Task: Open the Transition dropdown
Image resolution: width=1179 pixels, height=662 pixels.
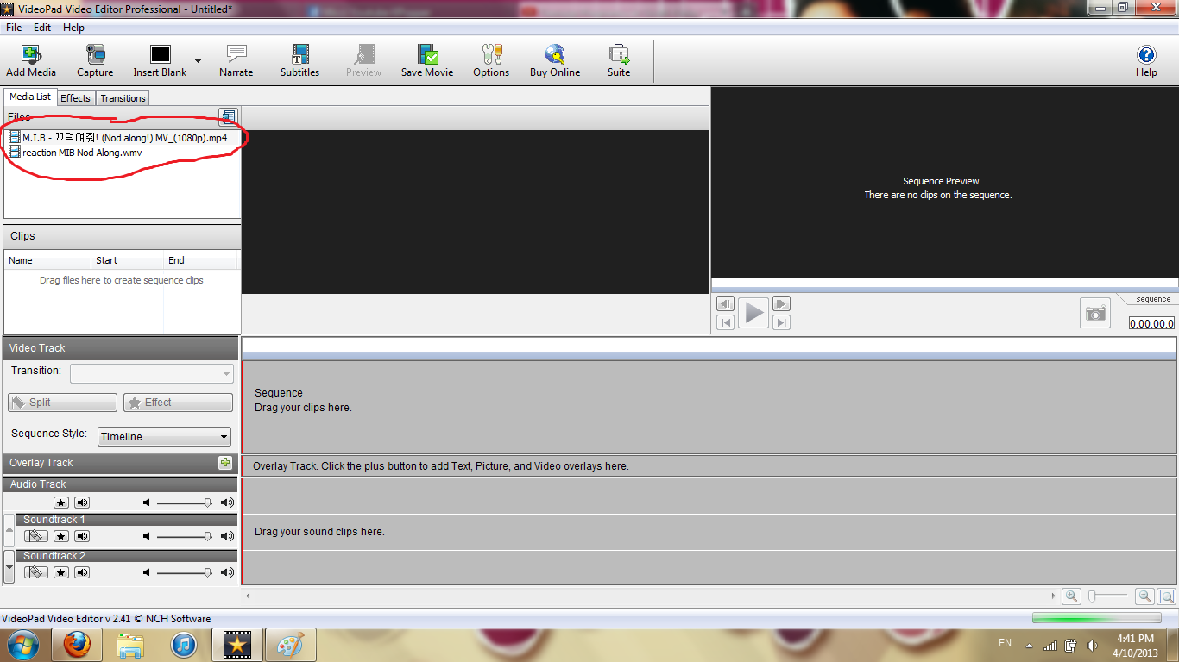Action: pos(152,373)
